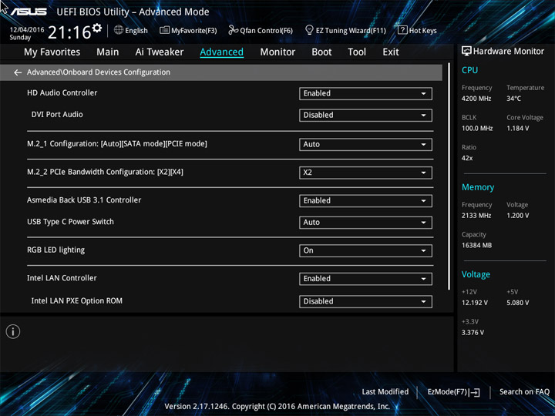Screen dimensions: 555x416
Task: Click the globe language icon
Action: tap(119, 30)
